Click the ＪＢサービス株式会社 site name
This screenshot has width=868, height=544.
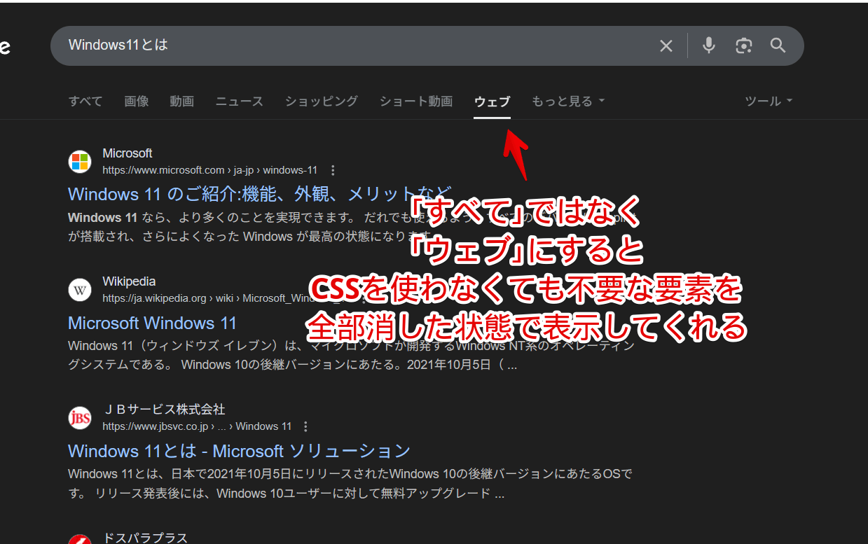tap(163, 410)
